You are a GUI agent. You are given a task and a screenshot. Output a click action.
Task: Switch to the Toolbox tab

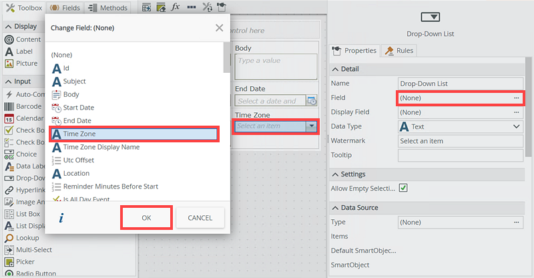coord(24,7)
